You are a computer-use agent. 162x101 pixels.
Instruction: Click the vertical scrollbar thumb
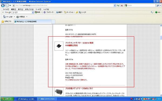161,38
